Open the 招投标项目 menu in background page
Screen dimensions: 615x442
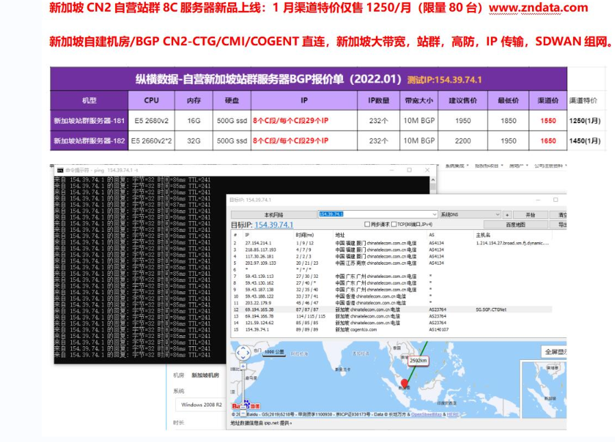489,166
